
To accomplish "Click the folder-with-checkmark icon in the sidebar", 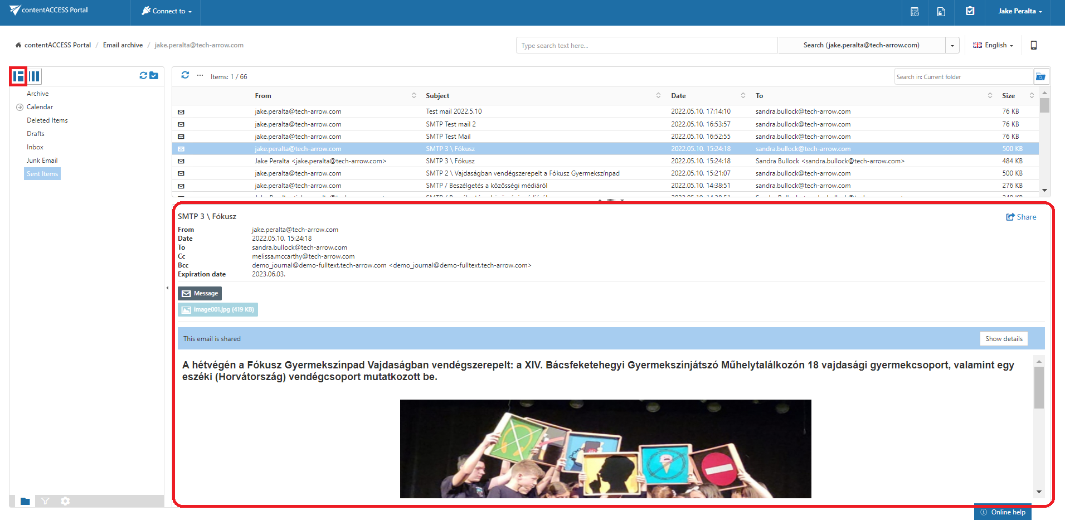I will click(154, 75).
